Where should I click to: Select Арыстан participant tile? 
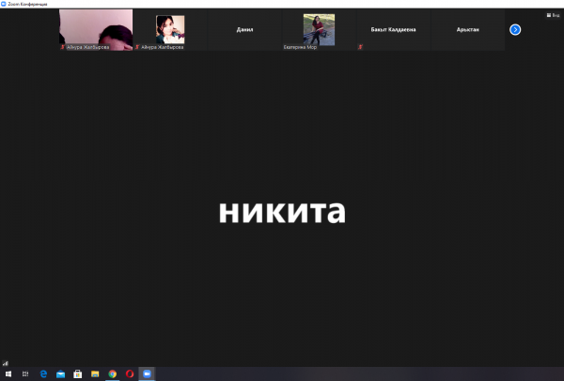tap(468, 29)
